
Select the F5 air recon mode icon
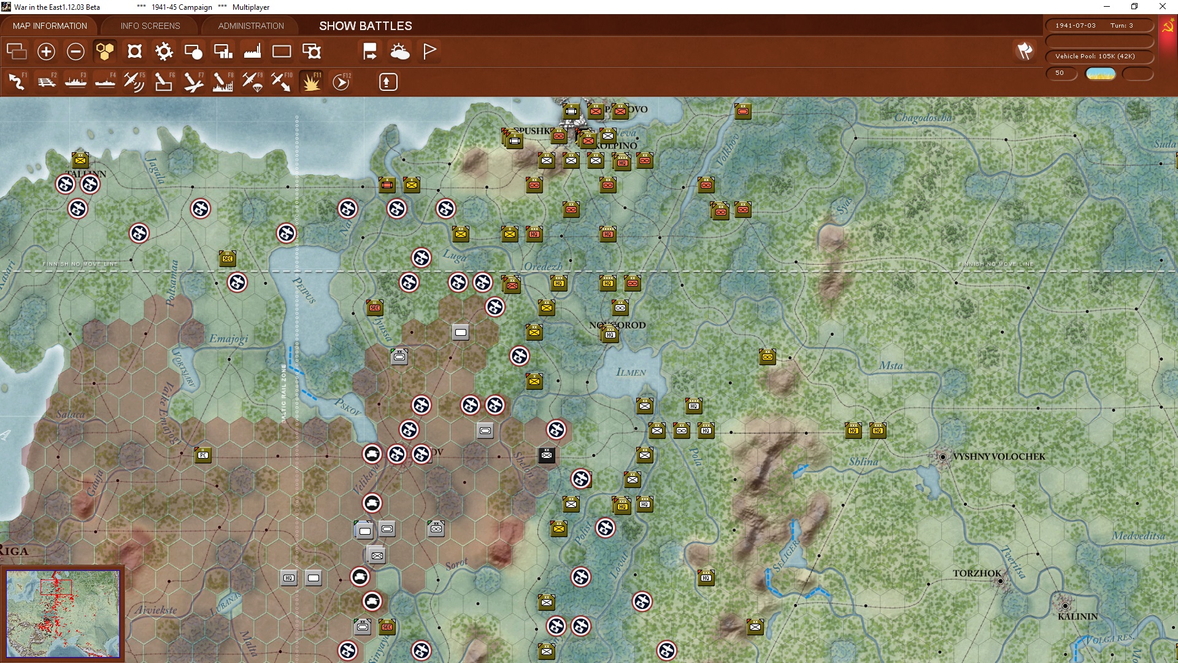(x=134, y=82)
